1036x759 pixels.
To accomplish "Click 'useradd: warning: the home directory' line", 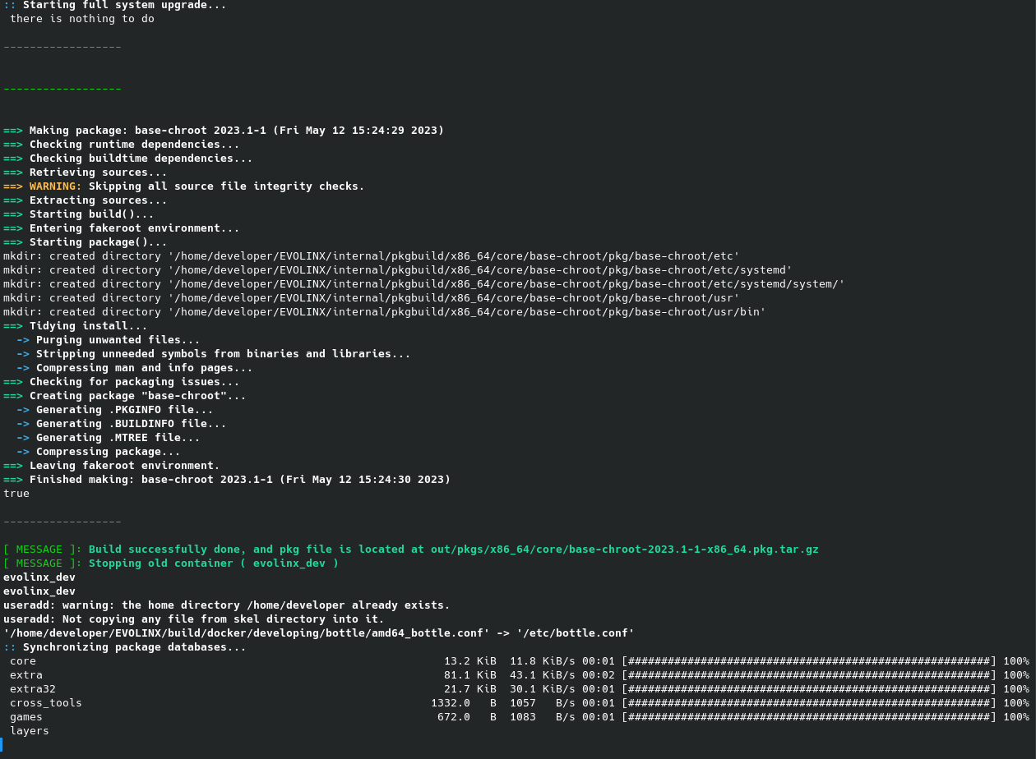I will pos(227,605).
